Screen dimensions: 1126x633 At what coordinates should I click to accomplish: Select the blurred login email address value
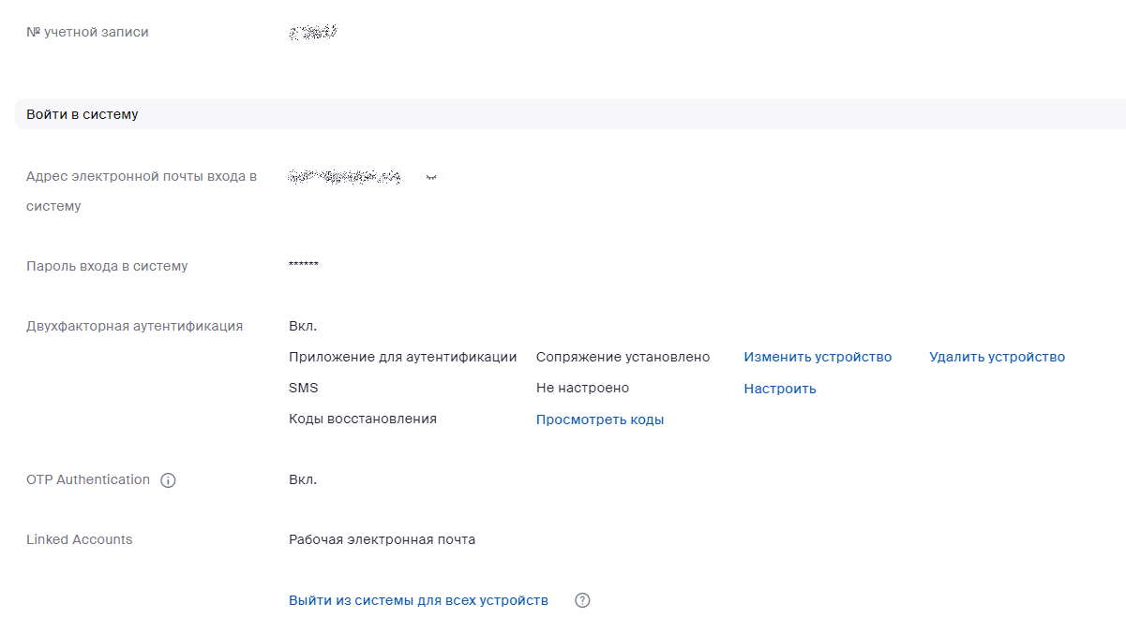(x=345, y=176)
